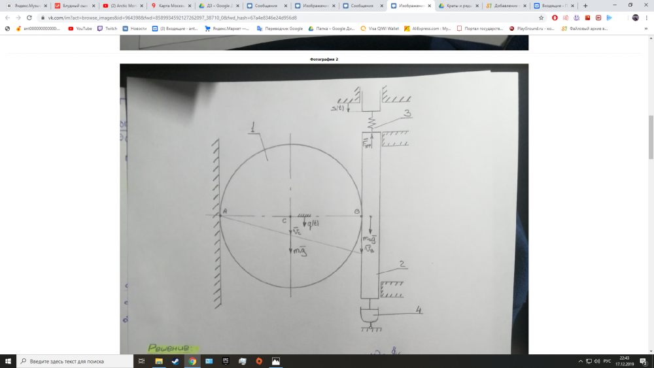View site info via the lock icon
The width and height of the screenshot is (654, 368).
click(43, 18)
